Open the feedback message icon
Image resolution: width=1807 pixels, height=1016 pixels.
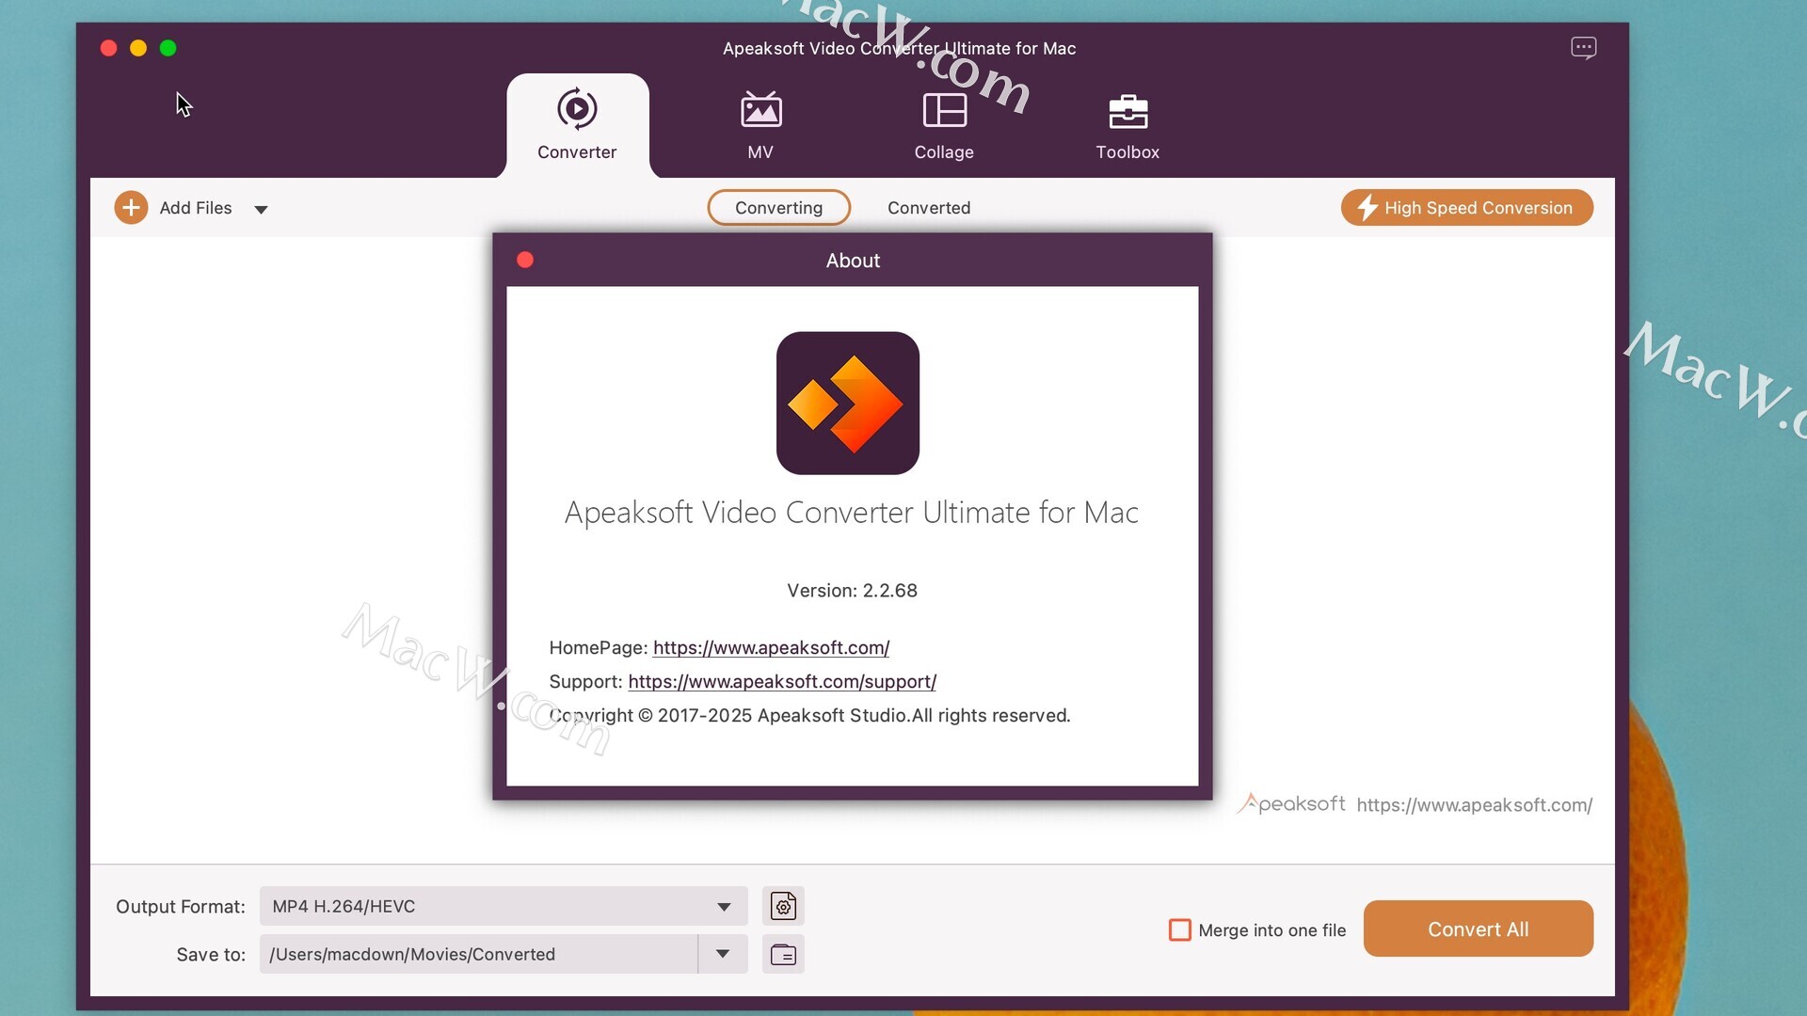1583,48
